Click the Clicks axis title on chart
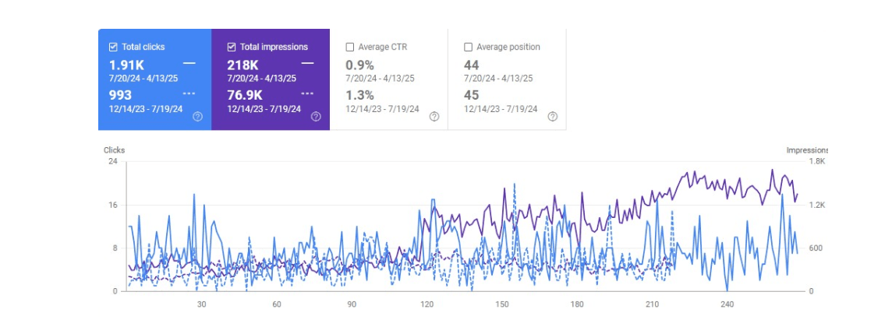Viewport: 892px width, 327px height. (115, 150)
